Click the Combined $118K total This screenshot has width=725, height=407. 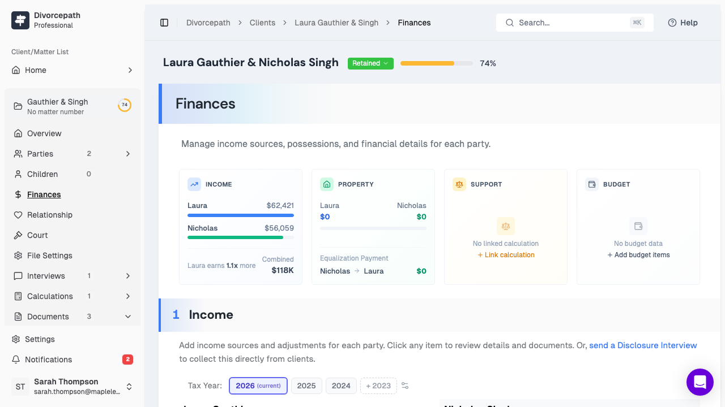(282, 271)
